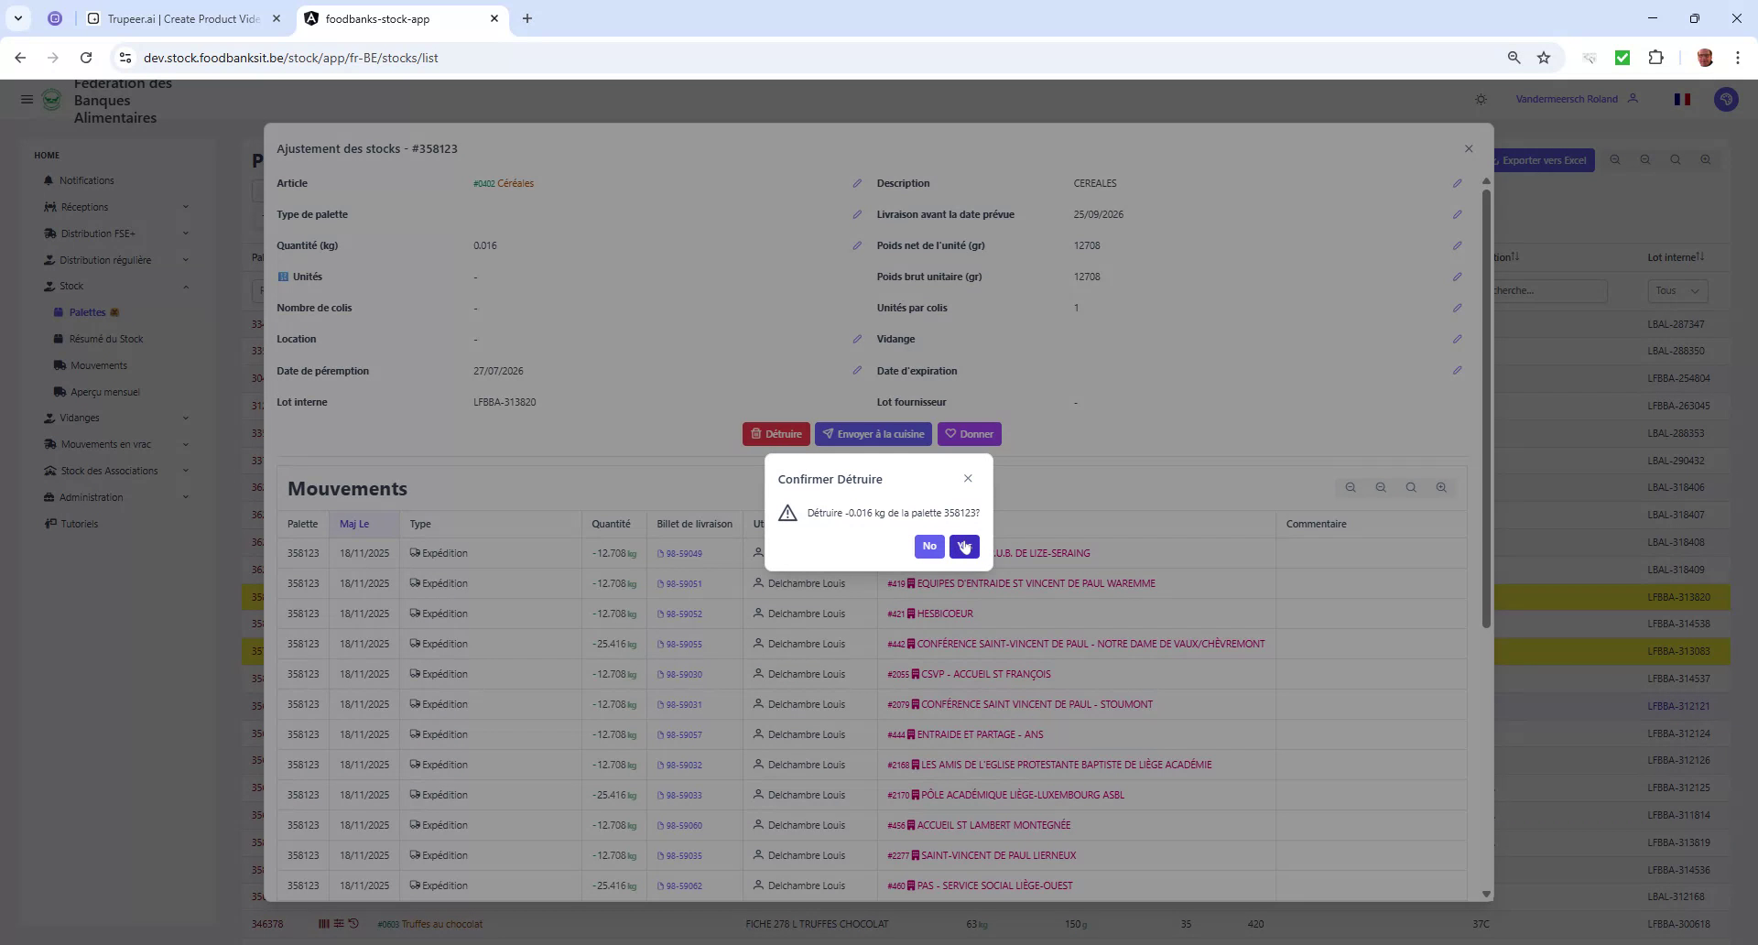Open the Tous filter dropdown
This screenshot has height=945, width=1758.
(1677, 290)
